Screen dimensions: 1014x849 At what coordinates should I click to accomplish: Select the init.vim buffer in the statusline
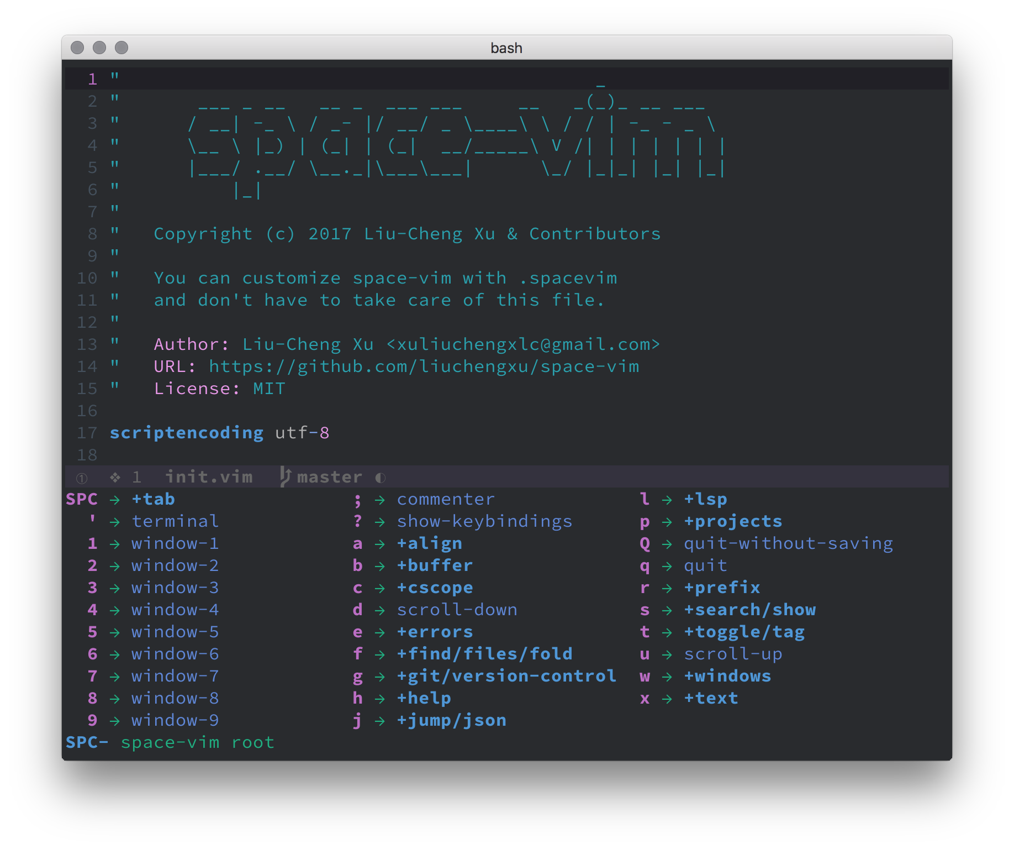tap(209, 476)
